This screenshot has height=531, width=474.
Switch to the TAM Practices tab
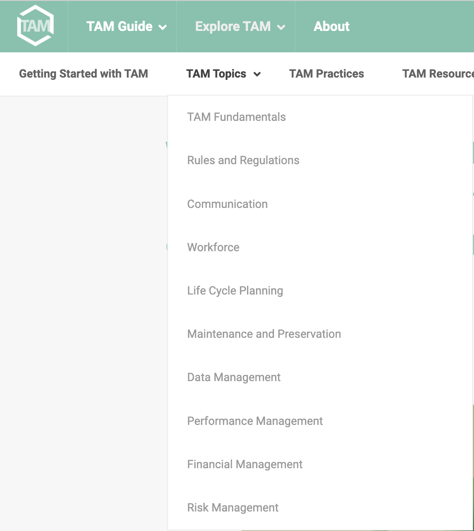[327, 74]
